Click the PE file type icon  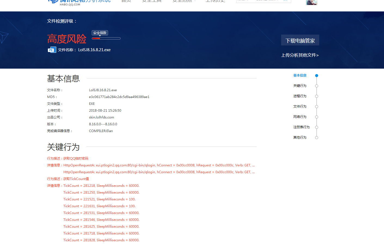(52, 50)
